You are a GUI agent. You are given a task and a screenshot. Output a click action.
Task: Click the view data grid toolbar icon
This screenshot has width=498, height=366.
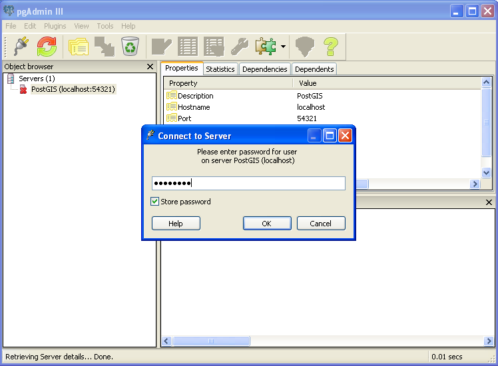188,47
